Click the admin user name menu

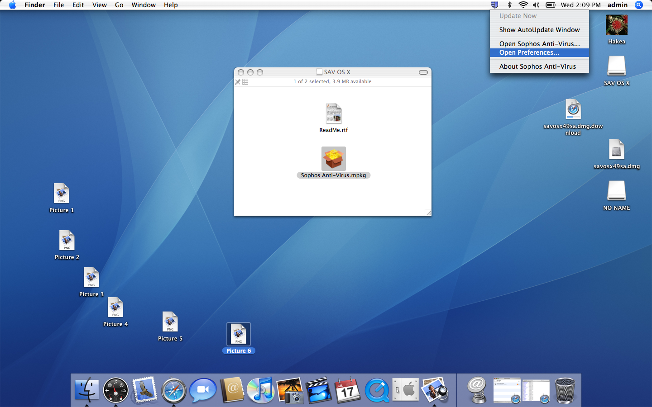click(618, 5)
